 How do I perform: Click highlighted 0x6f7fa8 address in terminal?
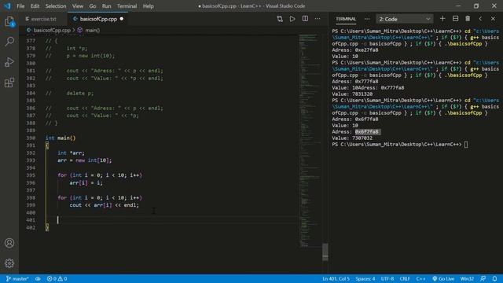367,132
